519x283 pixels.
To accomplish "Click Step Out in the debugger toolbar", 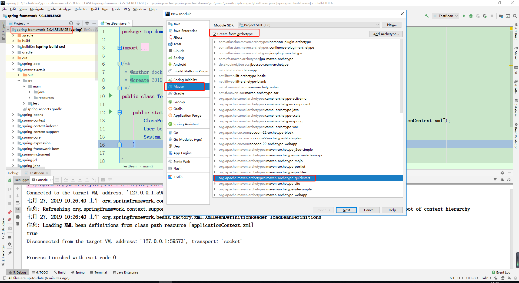I will (x=87, y=180).
